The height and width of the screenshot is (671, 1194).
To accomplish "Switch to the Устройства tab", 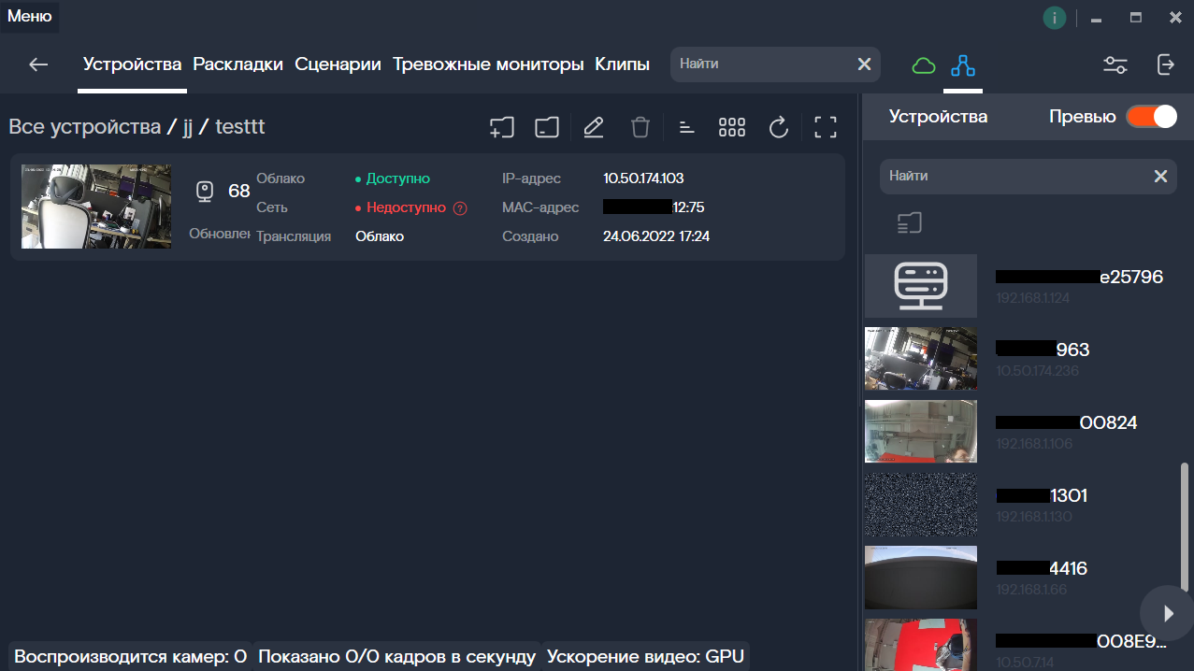I will [132, 64].
